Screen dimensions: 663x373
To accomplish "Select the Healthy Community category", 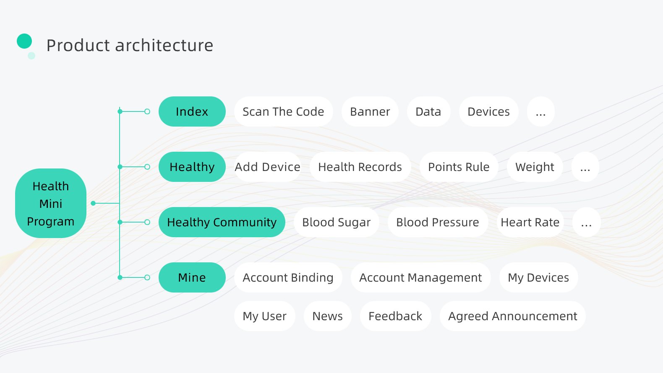I will [222, 222].
